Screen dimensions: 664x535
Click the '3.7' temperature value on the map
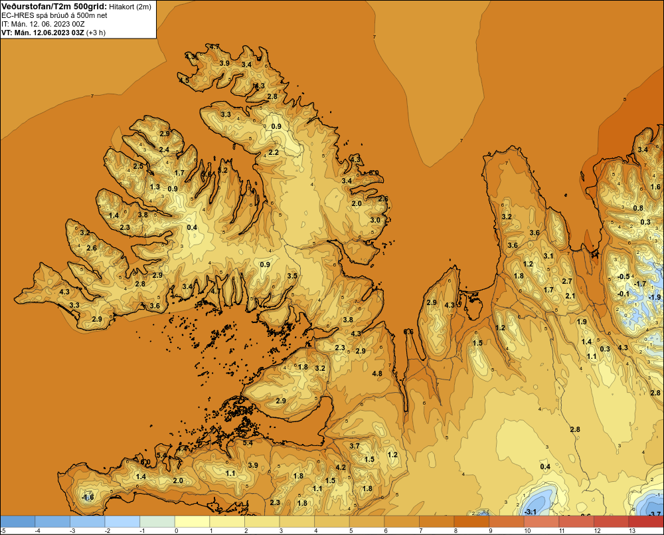(x=355, y=445)
